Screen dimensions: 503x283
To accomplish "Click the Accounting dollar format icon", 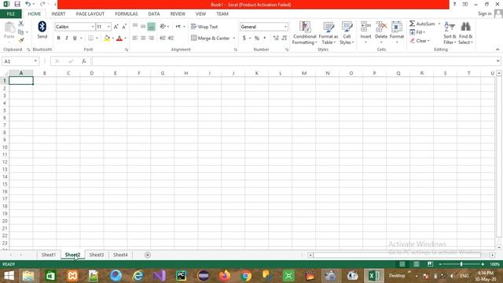I will pyautogui.click(x=244, y=39).
